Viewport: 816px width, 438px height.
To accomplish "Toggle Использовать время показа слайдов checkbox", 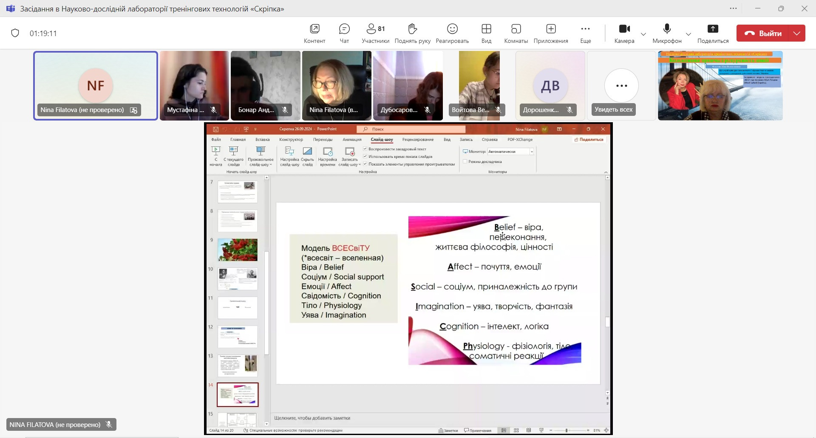I will click(x=365, y=157).
